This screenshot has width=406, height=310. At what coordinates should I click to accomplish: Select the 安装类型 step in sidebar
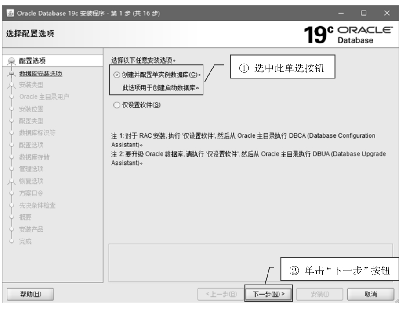click(x=31, y=85)
